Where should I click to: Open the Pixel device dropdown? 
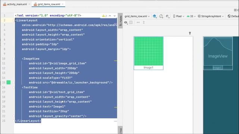pos(179,16)
